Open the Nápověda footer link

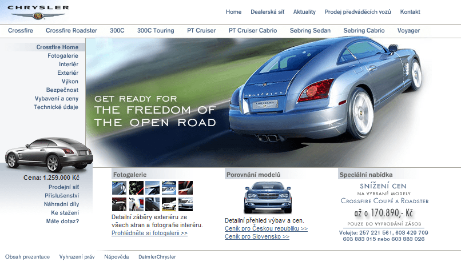[117, 257]
